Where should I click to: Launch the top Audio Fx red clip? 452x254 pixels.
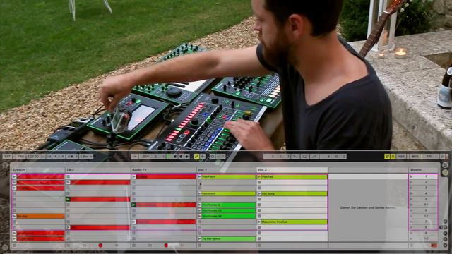[x=133, y=176]
